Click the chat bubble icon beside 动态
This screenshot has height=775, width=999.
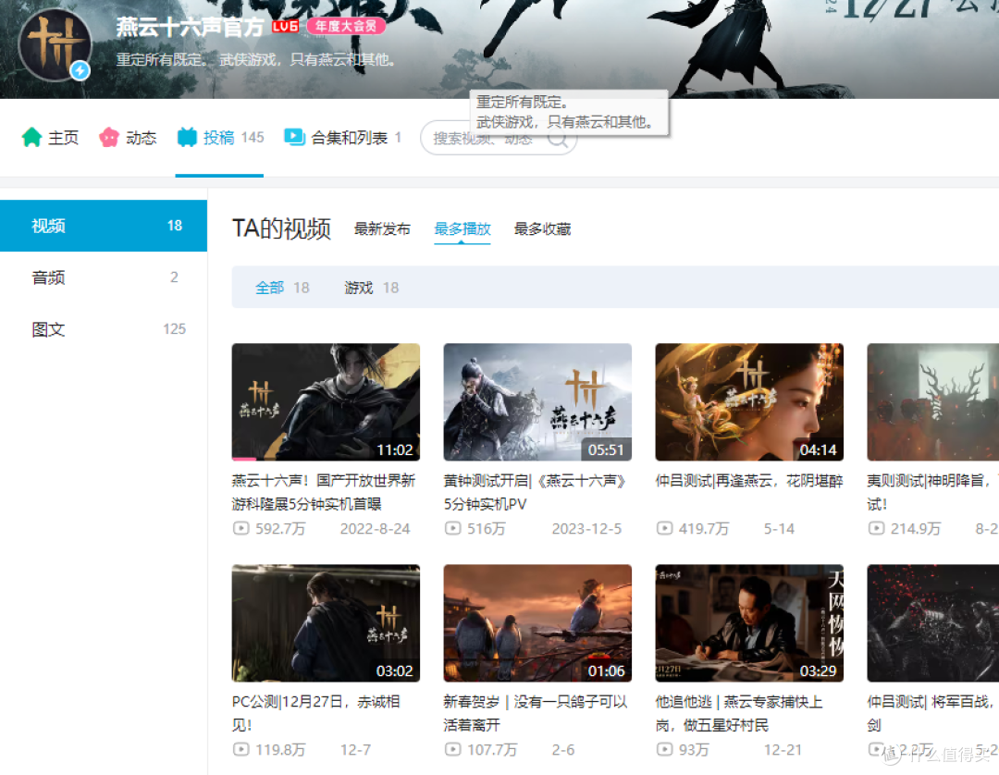[x=108, y=136]
